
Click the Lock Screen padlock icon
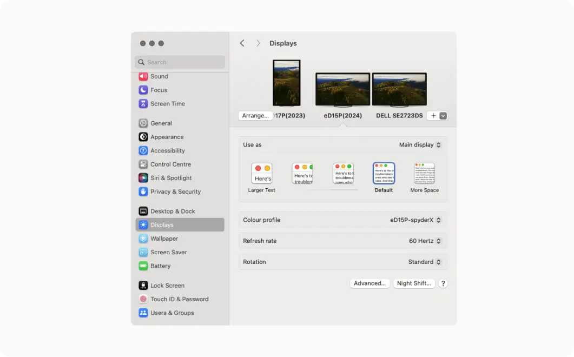point(143,286)
